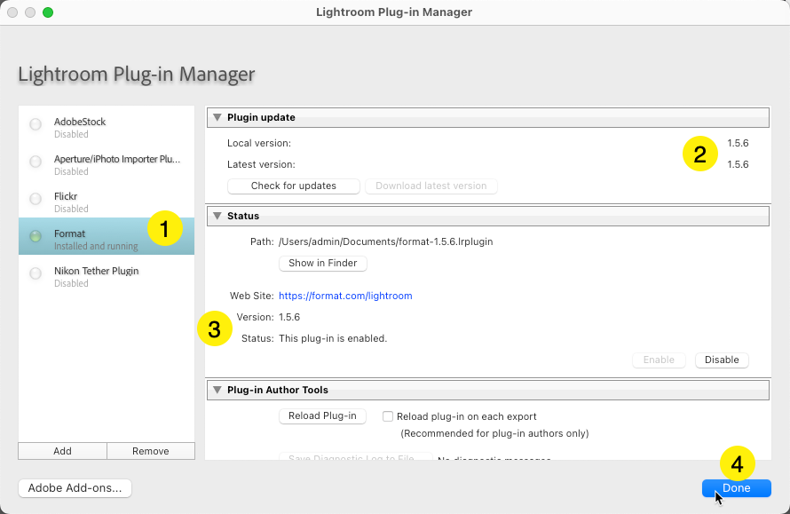This screenshot has width=790, height=514.
Task: Click the Nikon Tether Plugin status icon
Action: pos(36,273)
